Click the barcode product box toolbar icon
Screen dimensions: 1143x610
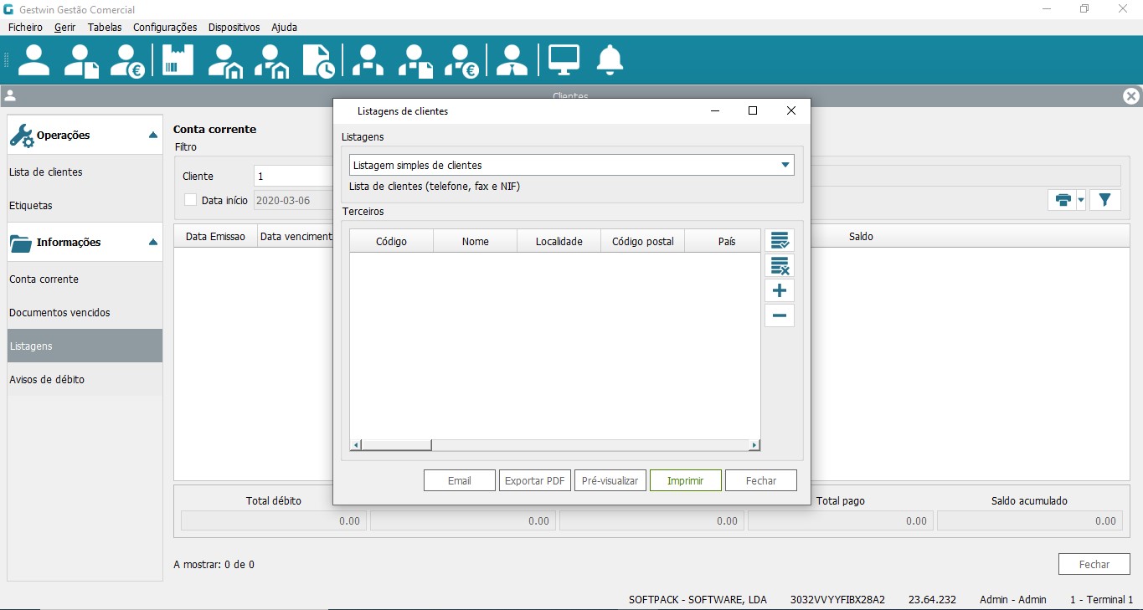tap(178, 60)
